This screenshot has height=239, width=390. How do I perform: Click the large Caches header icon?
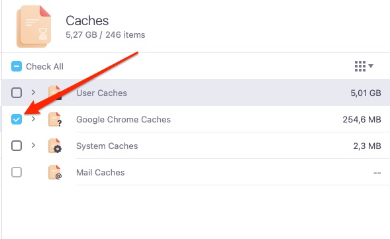click(34, 26)
